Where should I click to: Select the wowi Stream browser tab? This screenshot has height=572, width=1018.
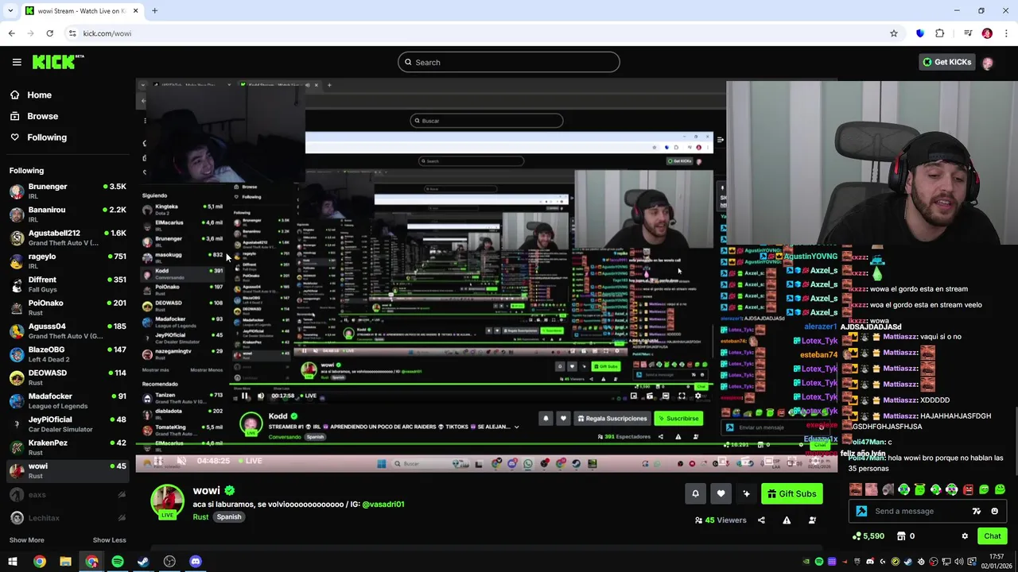click(x=81, y=11)
